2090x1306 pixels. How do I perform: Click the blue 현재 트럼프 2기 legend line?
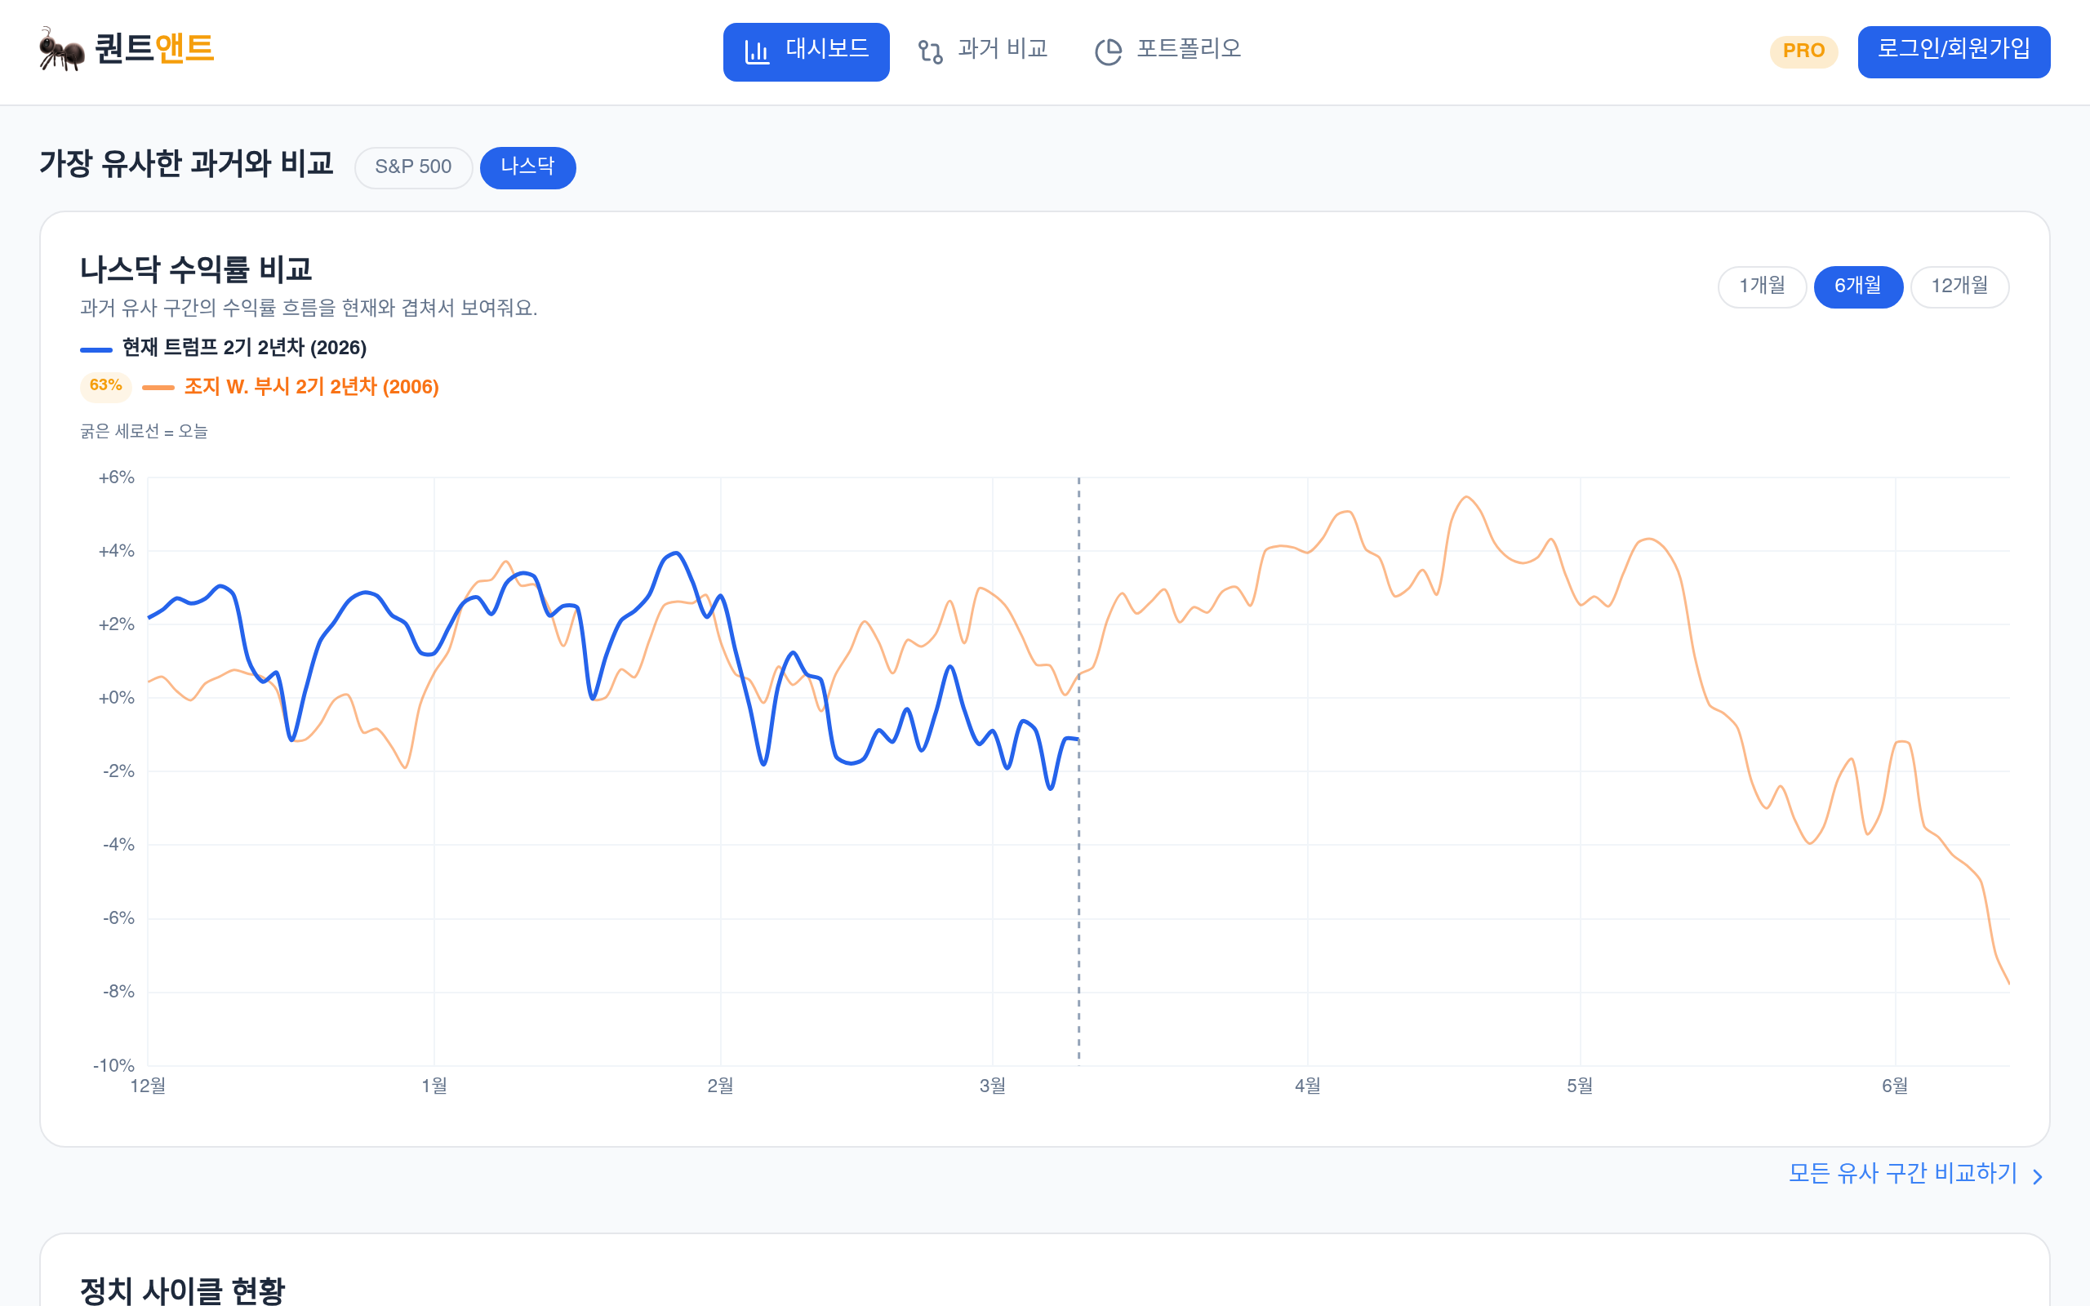click(x=96, y=349)
